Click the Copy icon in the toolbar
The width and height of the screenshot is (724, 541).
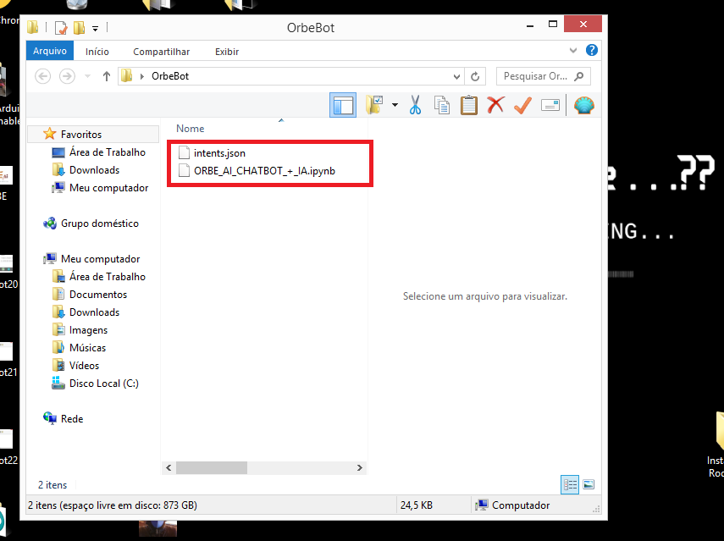442,105
